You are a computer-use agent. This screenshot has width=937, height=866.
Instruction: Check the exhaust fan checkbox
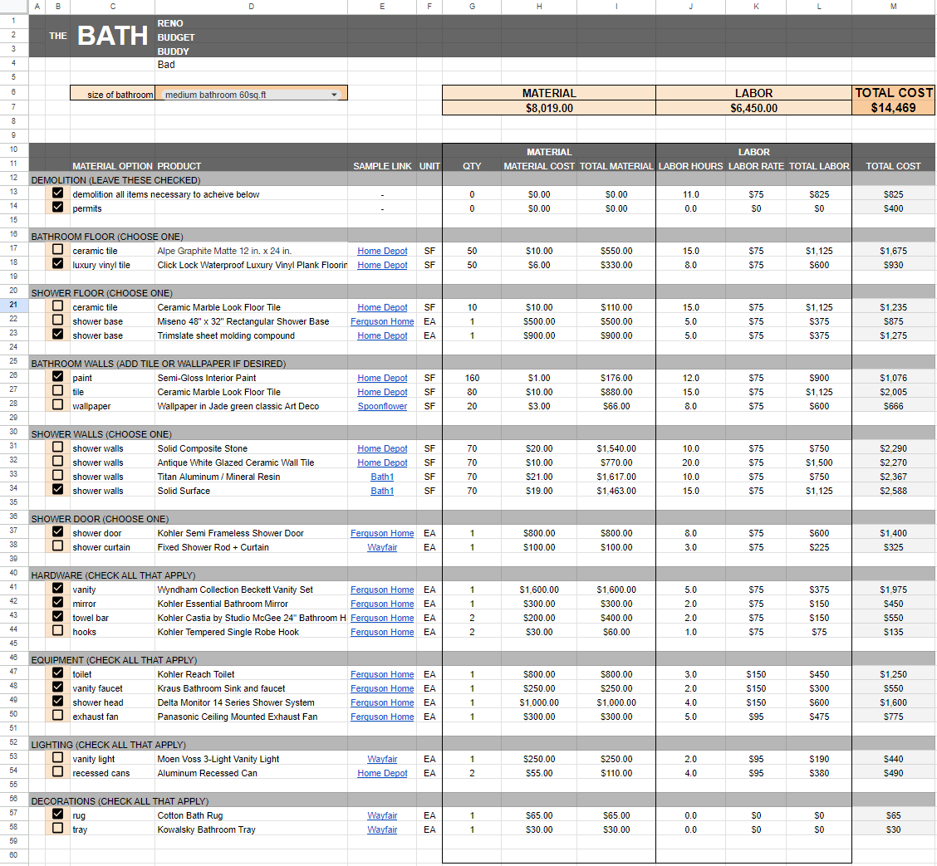[x=58, y=715]
